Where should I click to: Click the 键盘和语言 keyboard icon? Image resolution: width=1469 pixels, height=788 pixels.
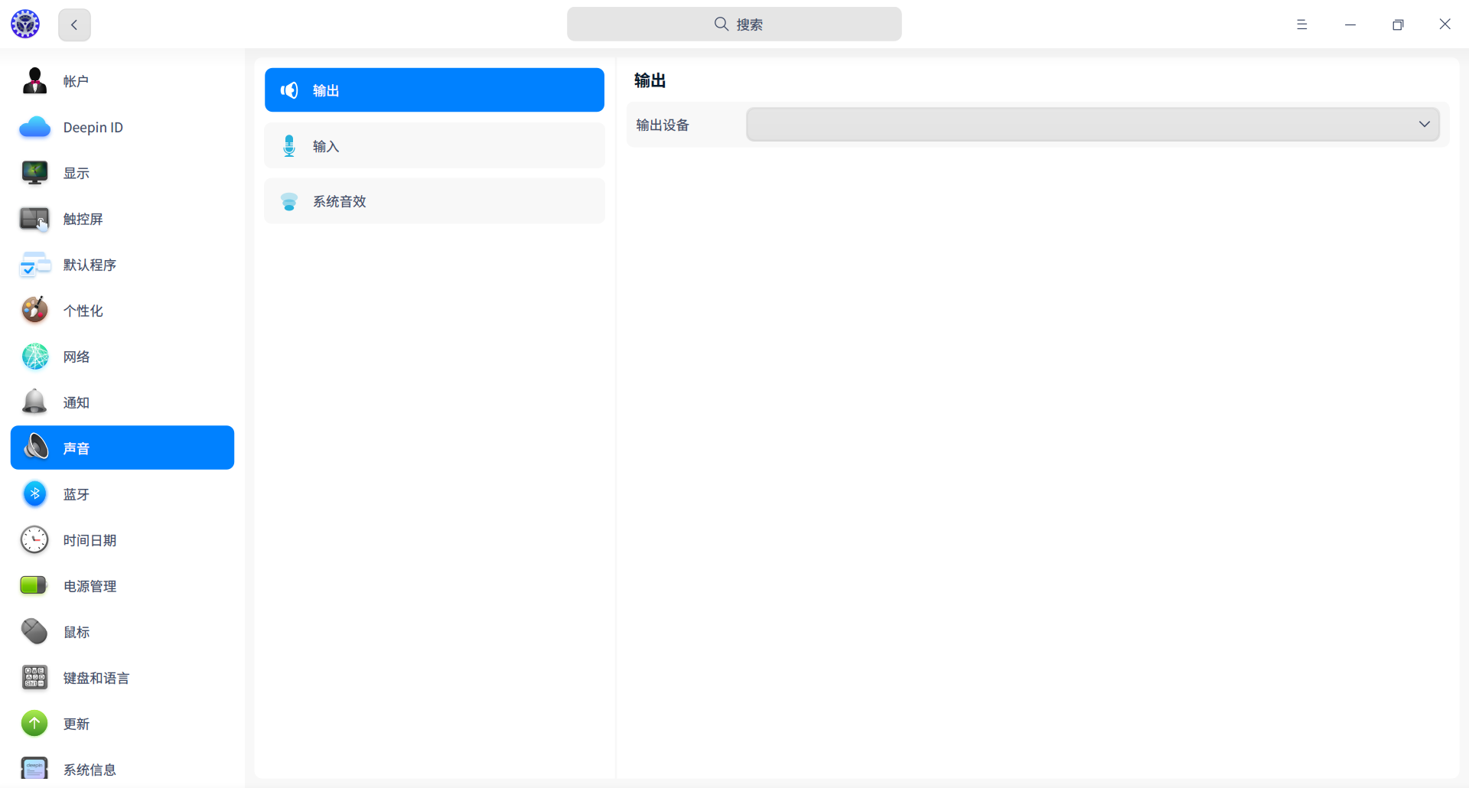pyautogui.click(x=34, y=678)
